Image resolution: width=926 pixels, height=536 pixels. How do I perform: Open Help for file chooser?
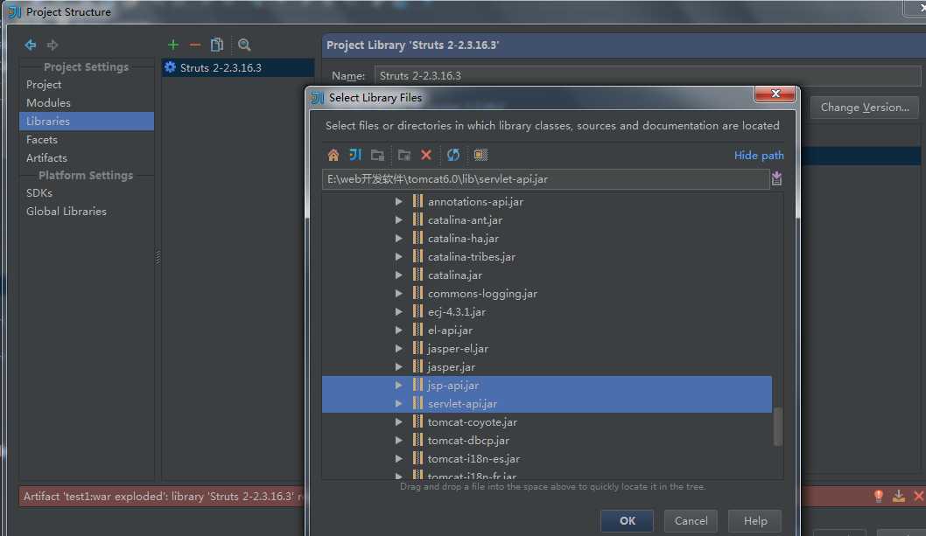point(755,520)
